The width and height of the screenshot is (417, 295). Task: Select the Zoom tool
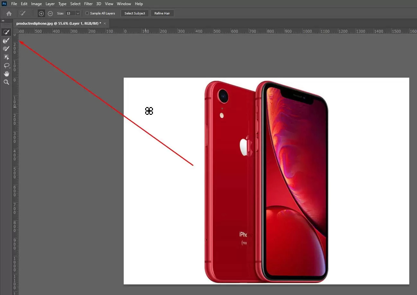6,82
